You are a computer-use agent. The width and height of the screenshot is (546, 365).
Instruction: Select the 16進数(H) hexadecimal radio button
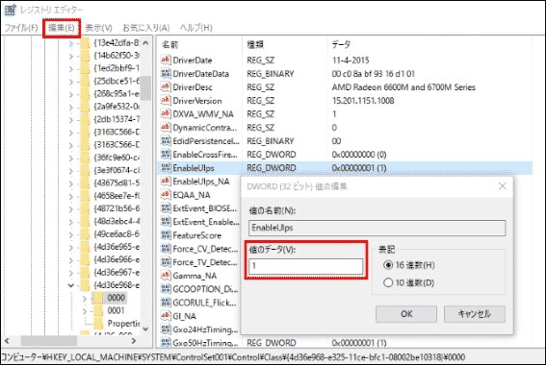coord(388,265)
